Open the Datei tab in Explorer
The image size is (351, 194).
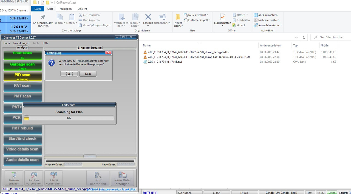[38, 9]
